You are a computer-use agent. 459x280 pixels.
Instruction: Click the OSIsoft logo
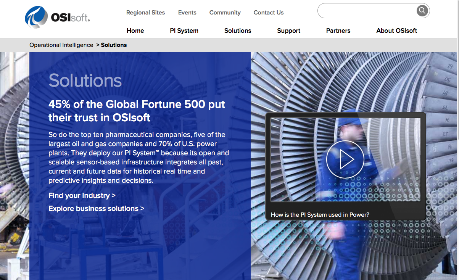click(57, 17)
